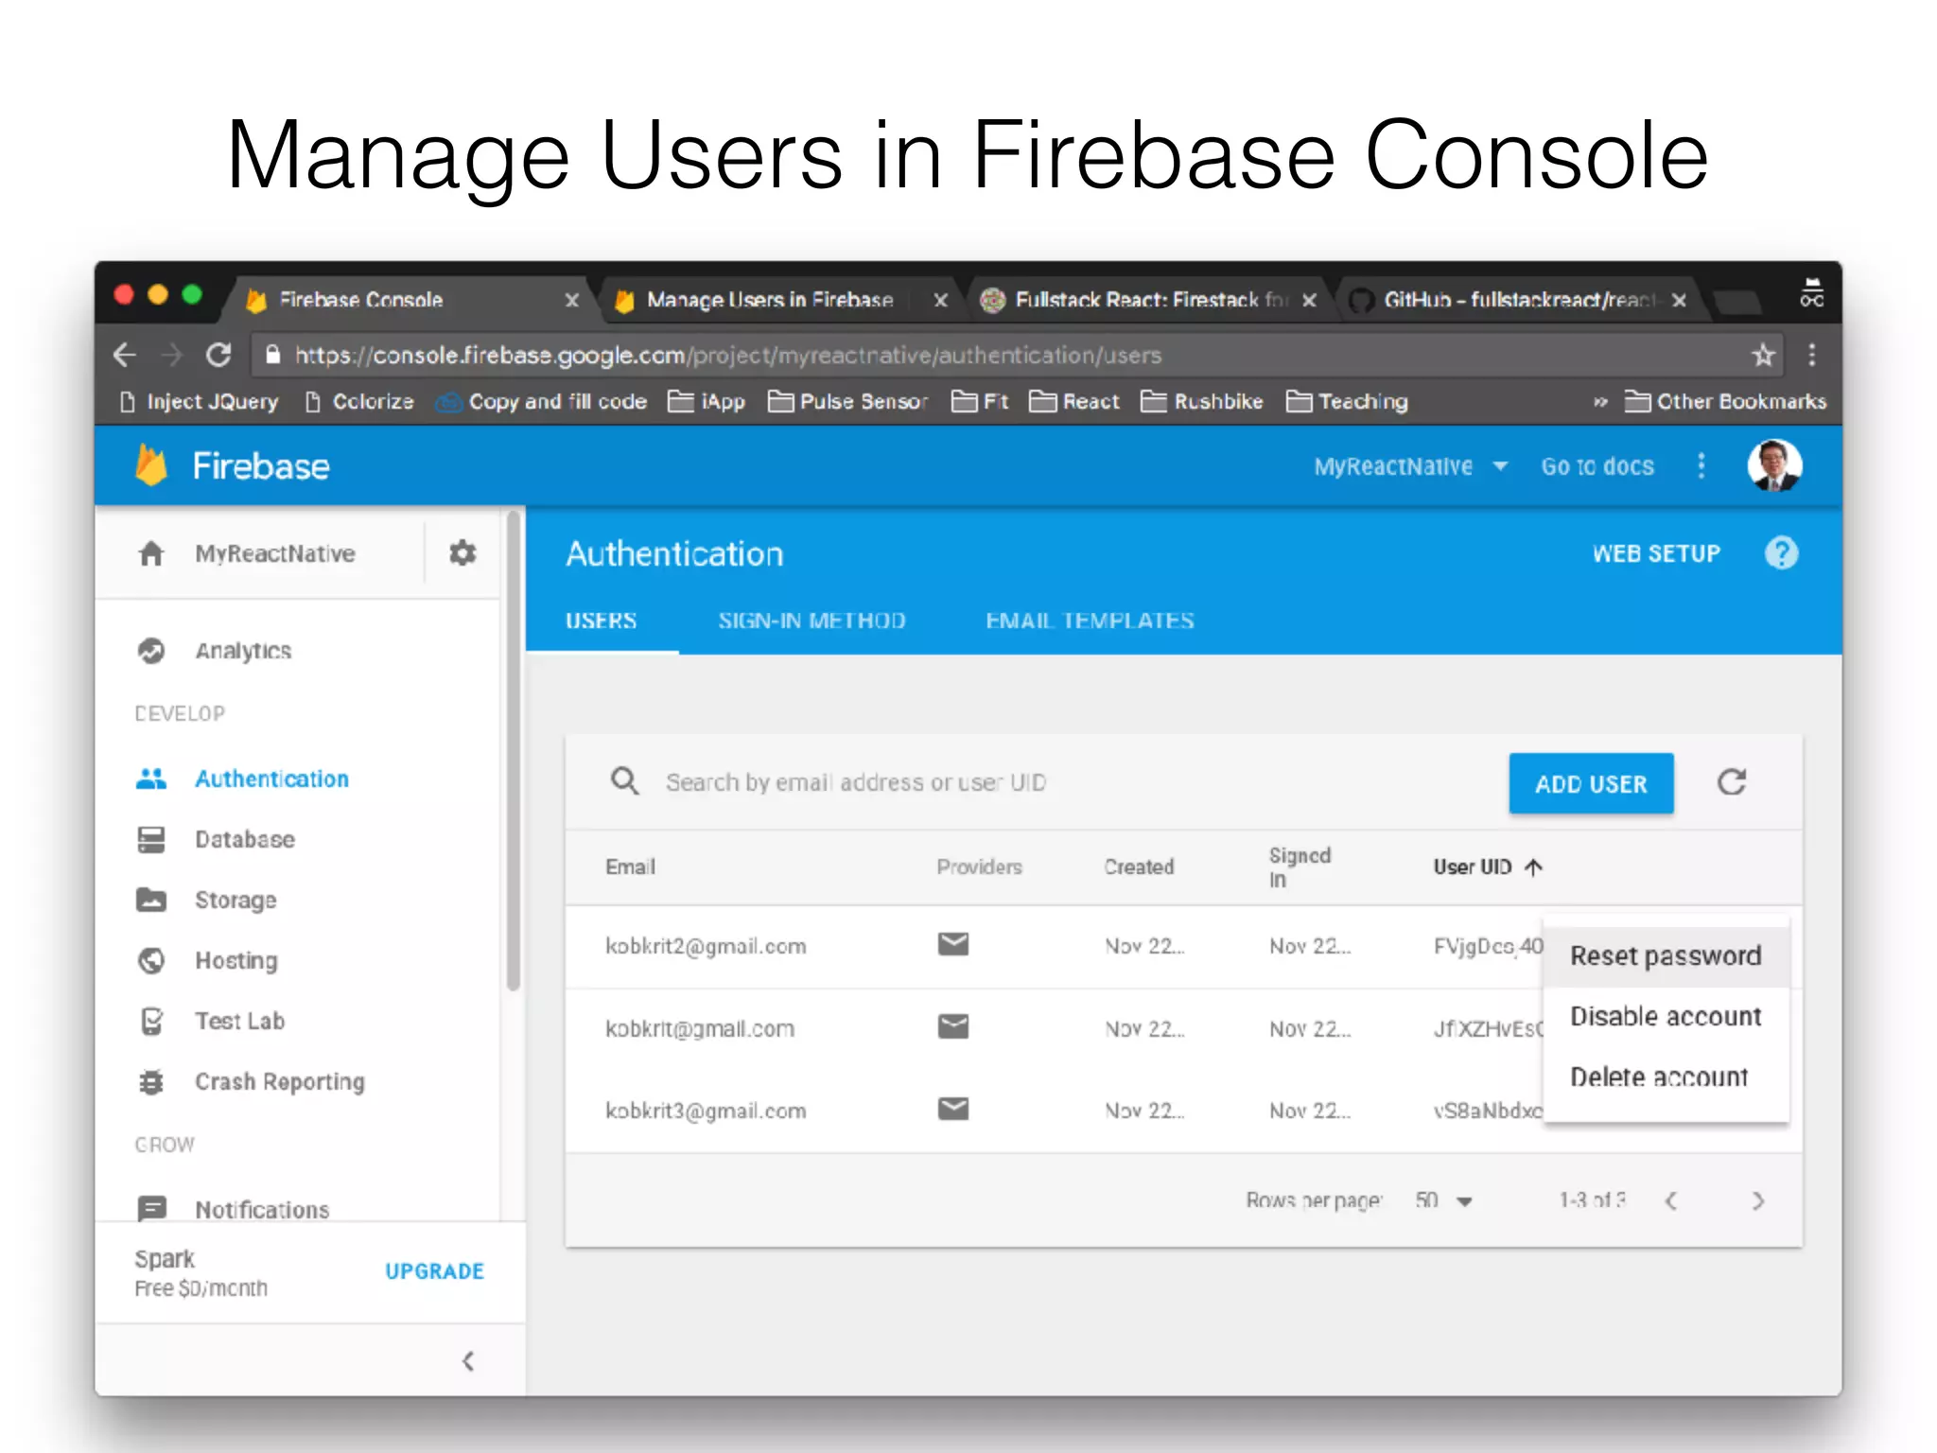
Task: Switch to the EMAIL TEMPLATES tab
Action: tap(1090, 621)
